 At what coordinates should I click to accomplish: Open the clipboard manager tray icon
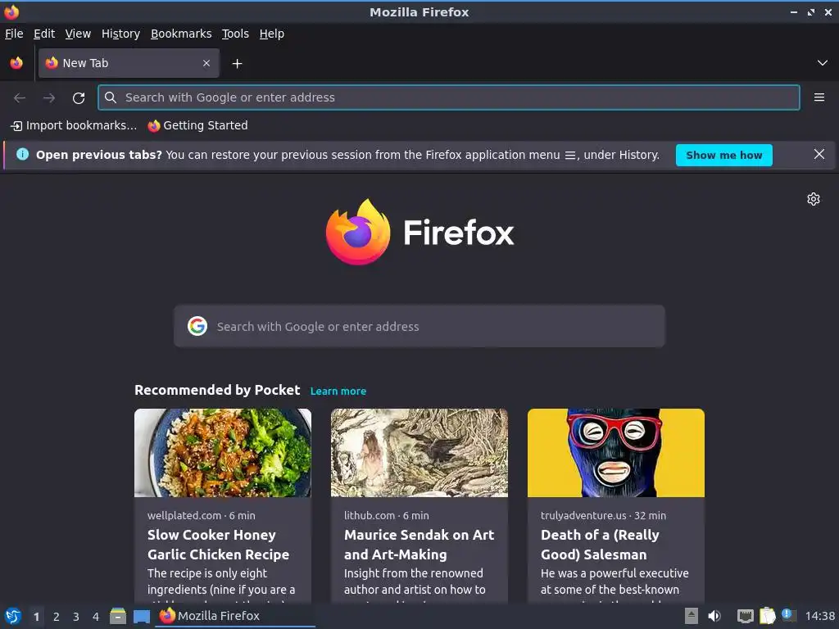coord(767,616)
